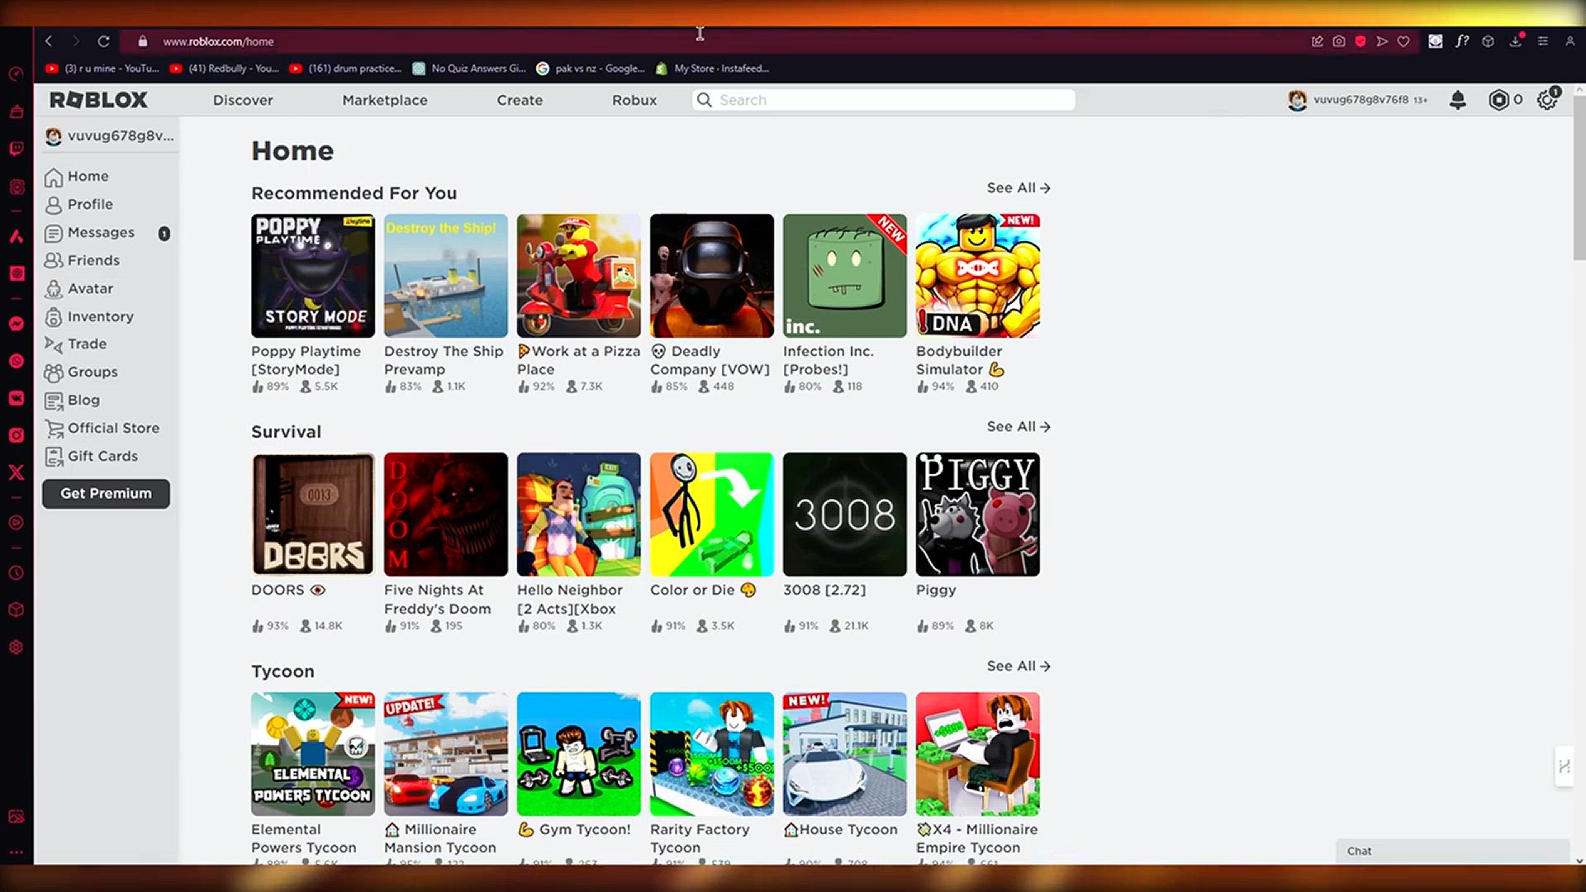
Task: Click the ad blocker shield icon
Action: click(x=1360, y=41)
